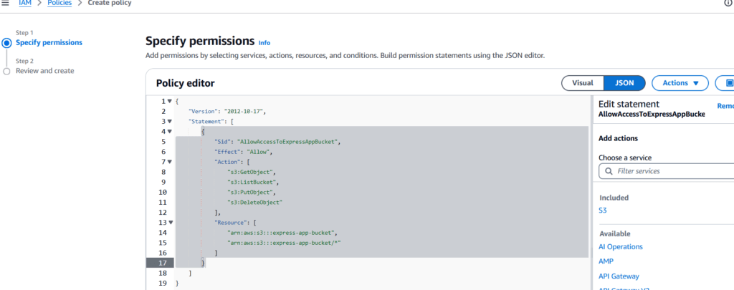Click the Edit statement heading
Viewport: 734px width, 290px height.
click(x=629, y=105)
